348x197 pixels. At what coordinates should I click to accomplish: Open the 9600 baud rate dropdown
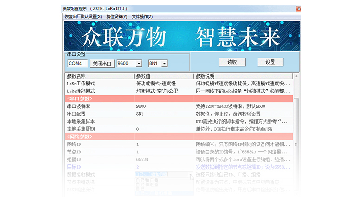pyautogui.click(x=139, y=63)
